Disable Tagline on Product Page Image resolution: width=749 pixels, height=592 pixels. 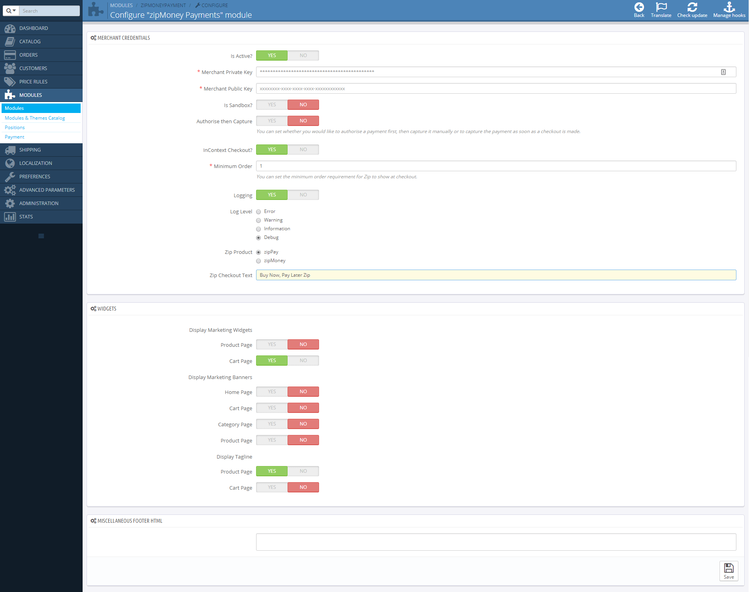[x=303, y=471]
